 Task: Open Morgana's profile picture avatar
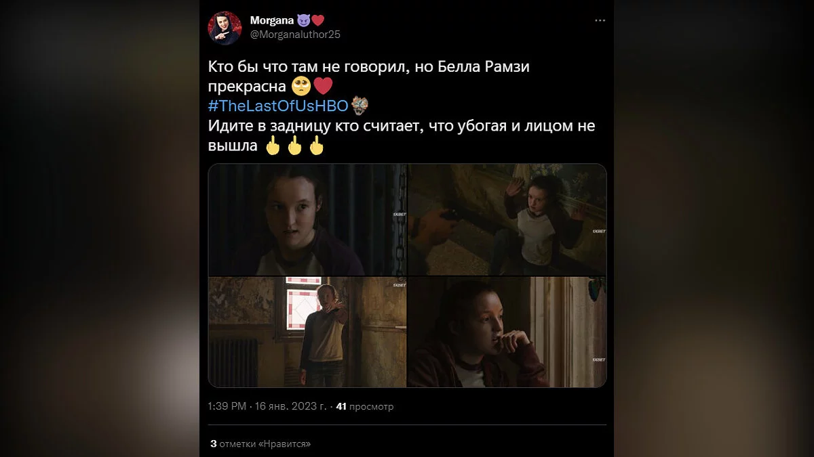[x=225, y=28]
